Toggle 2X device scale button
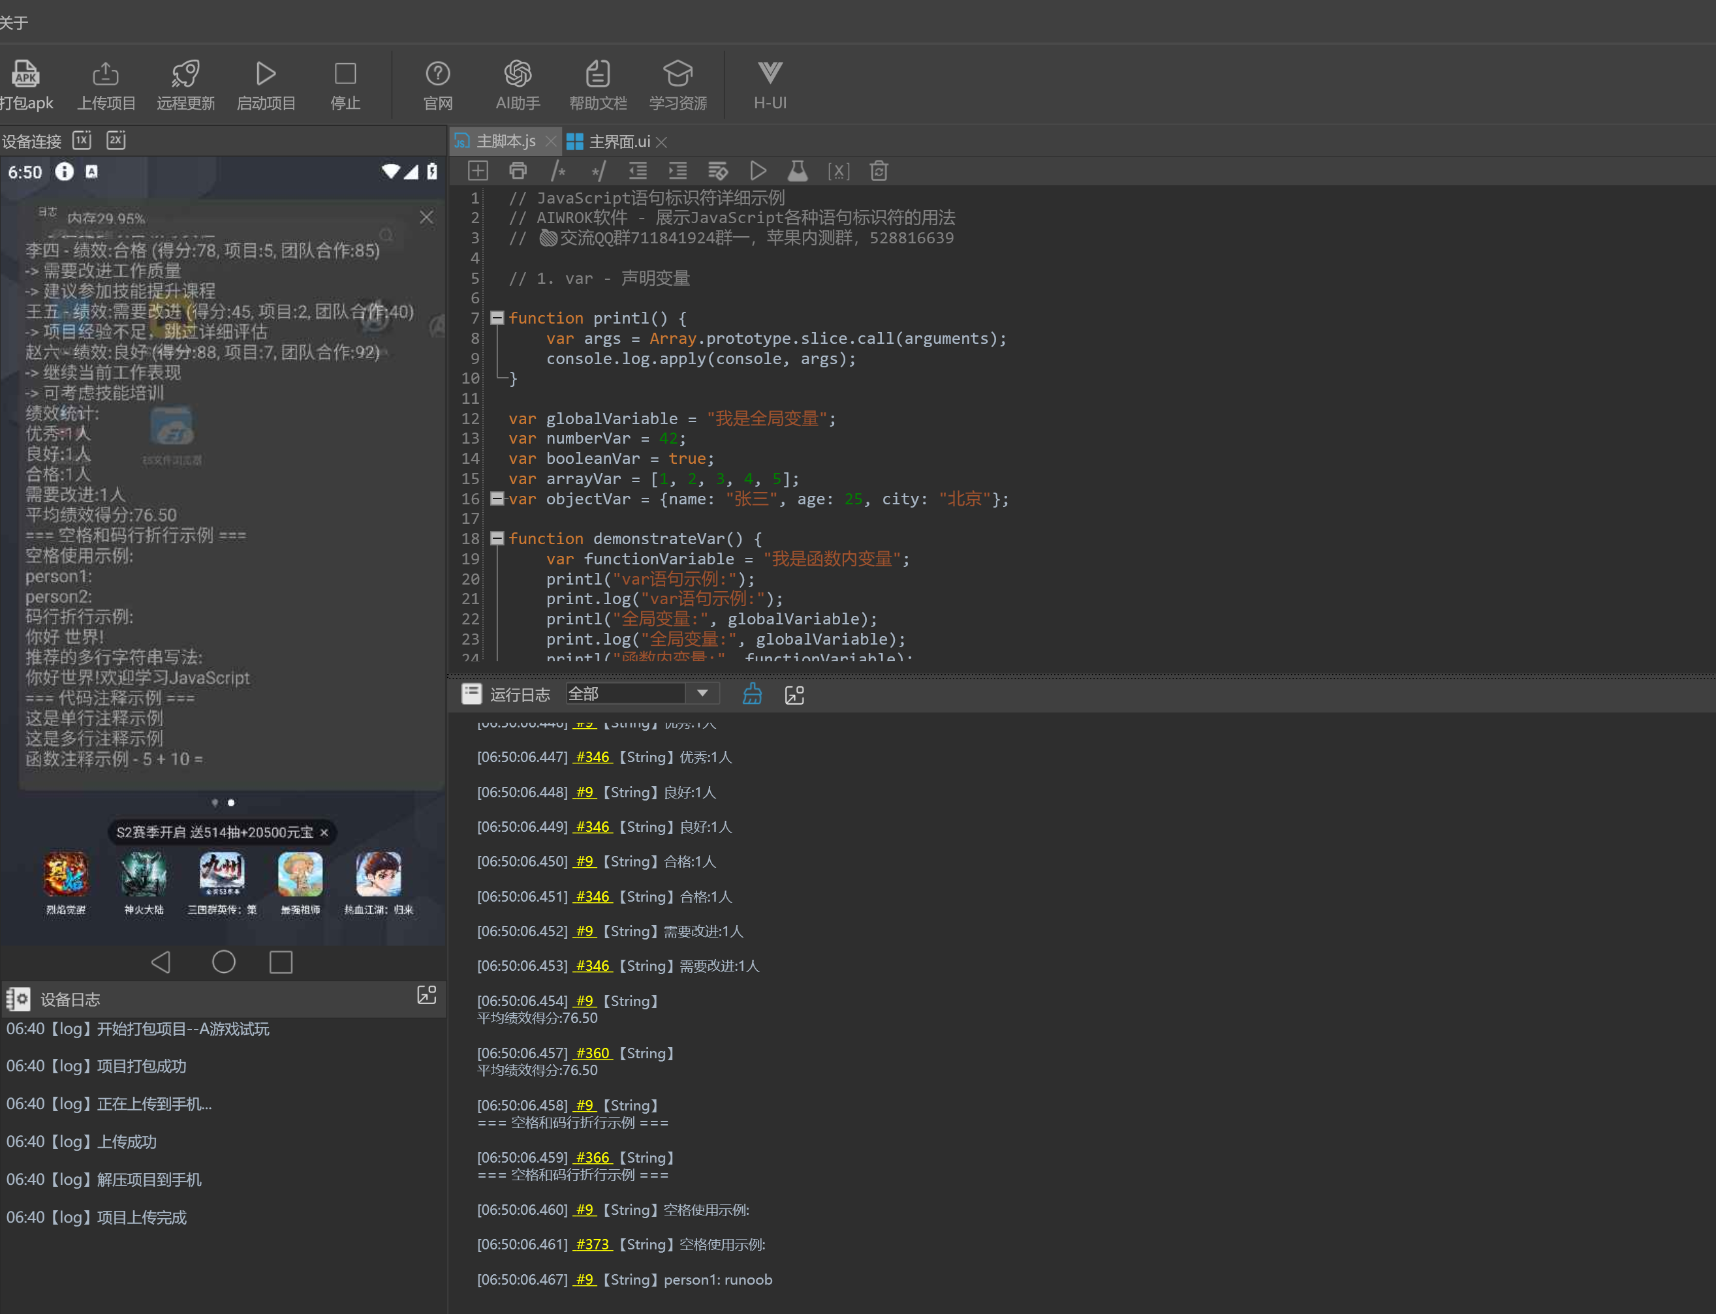The image size is (1716, 1314). pyautogui.click(x=116, y=141)
